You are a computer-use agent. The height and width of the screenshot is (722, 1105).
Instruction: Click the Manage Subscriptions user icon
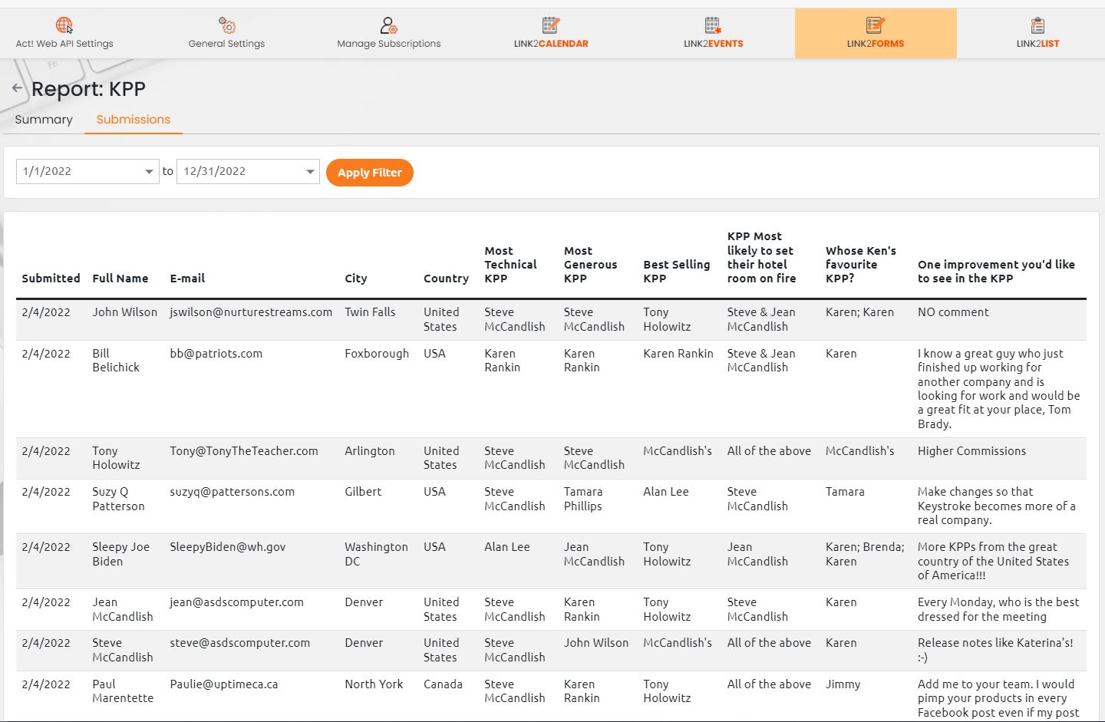(x=388, y=25)
